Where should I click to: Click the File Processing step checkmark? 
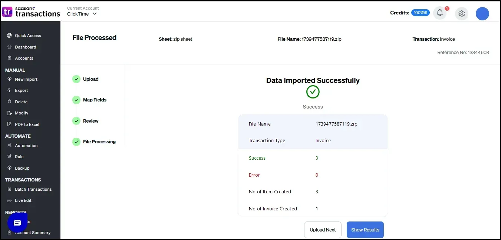76,141
